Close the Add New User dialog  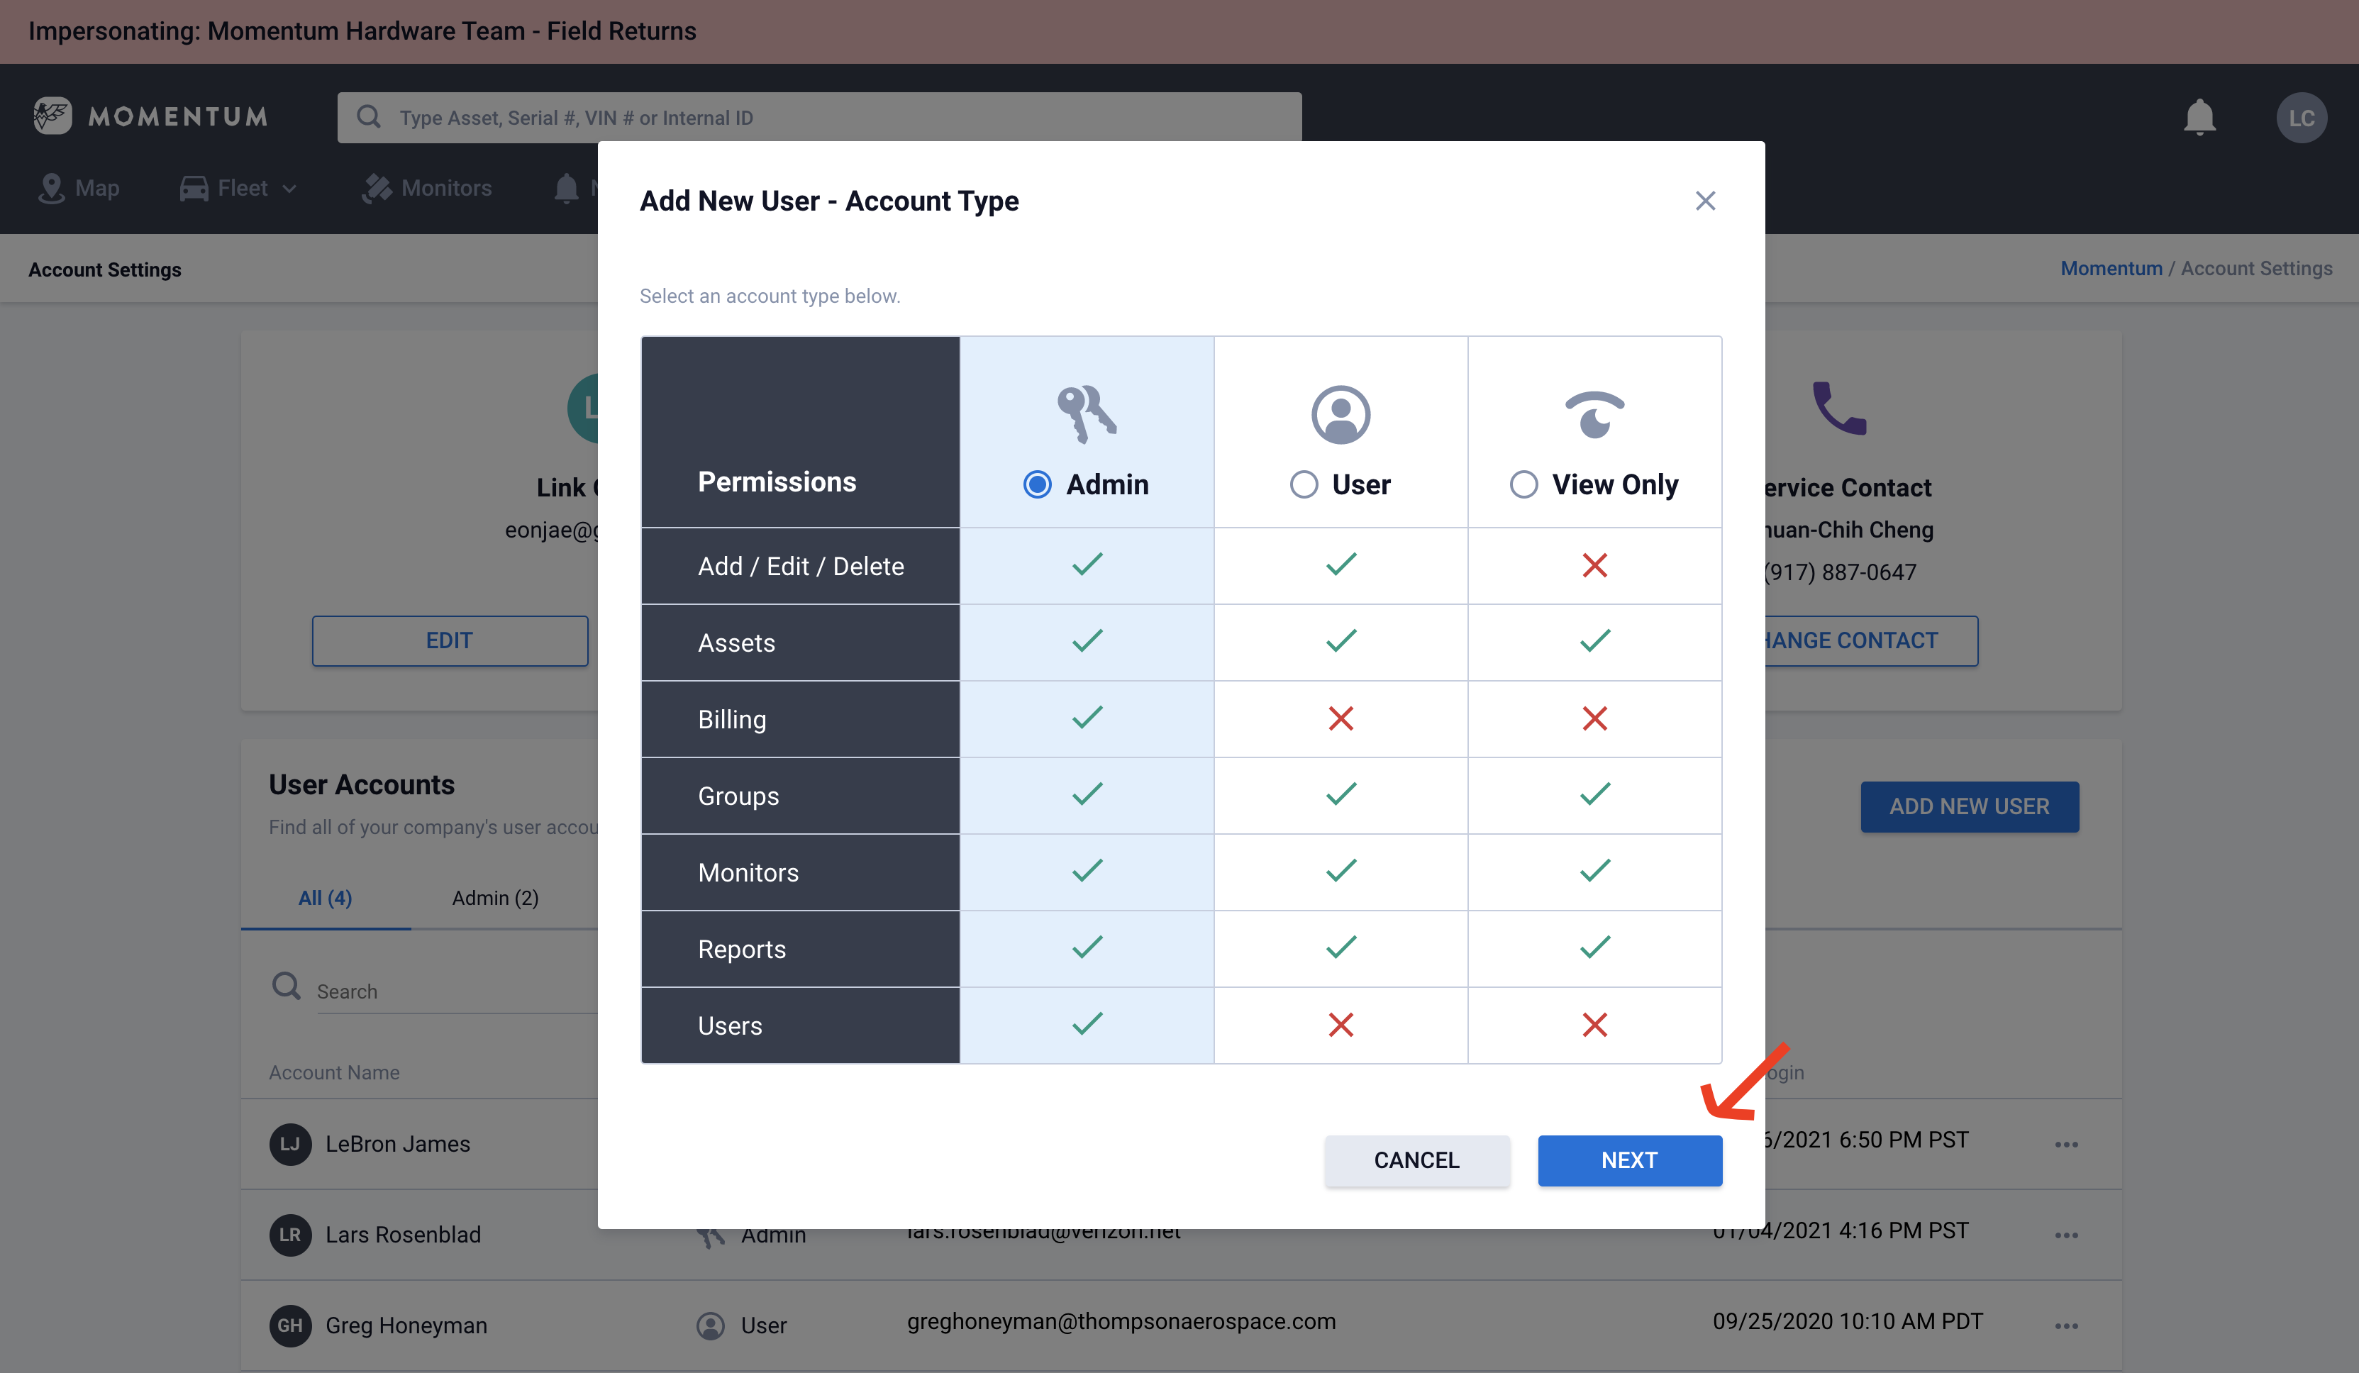coord(1704,201)
